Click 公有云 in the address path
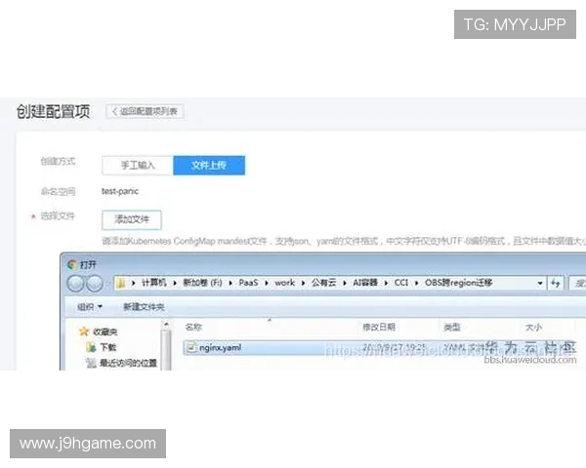This screenshot has width=586, height=468. (323, 283)
